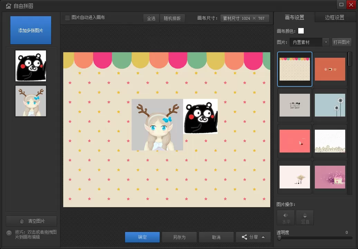The image size is (358, 249).
Task: Select the black bear image on the canvas
Action: click(x=200, y=116)
